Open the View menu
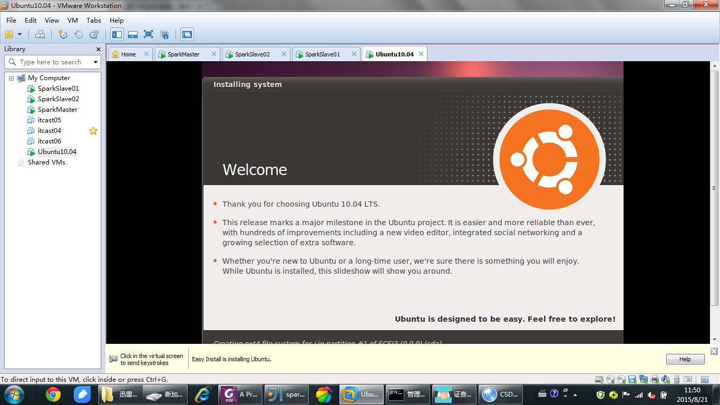The width and height of the screenshot is (720, 405). (x=52, y=20)
